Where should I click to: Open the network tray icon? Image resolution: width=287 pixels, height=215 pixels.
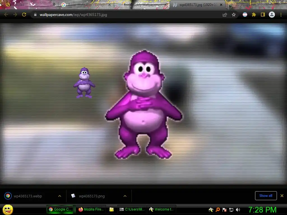231,210
